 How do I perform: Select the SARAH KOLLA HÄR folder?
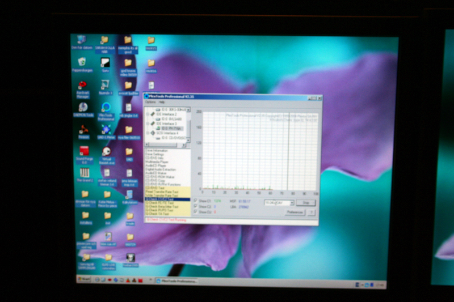pos(104,44)
